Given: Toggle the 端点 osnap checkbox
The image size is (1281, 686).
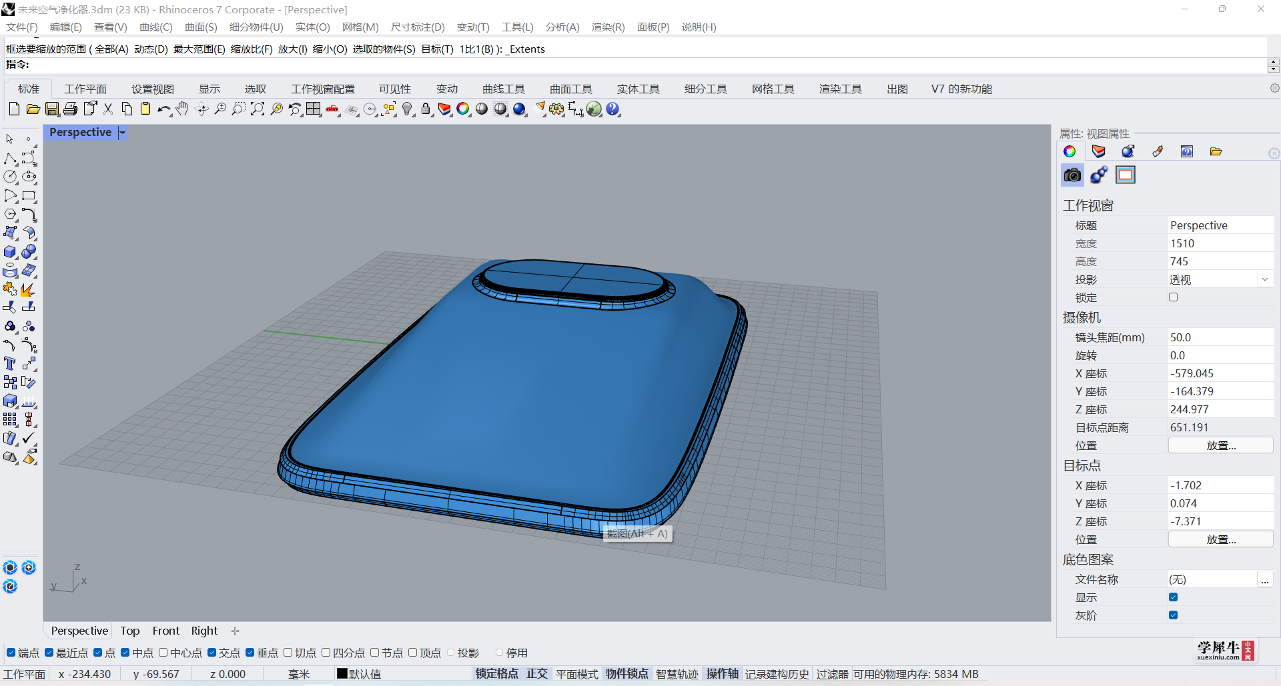Looking at the screenshot, I should (x=11, y=653).
